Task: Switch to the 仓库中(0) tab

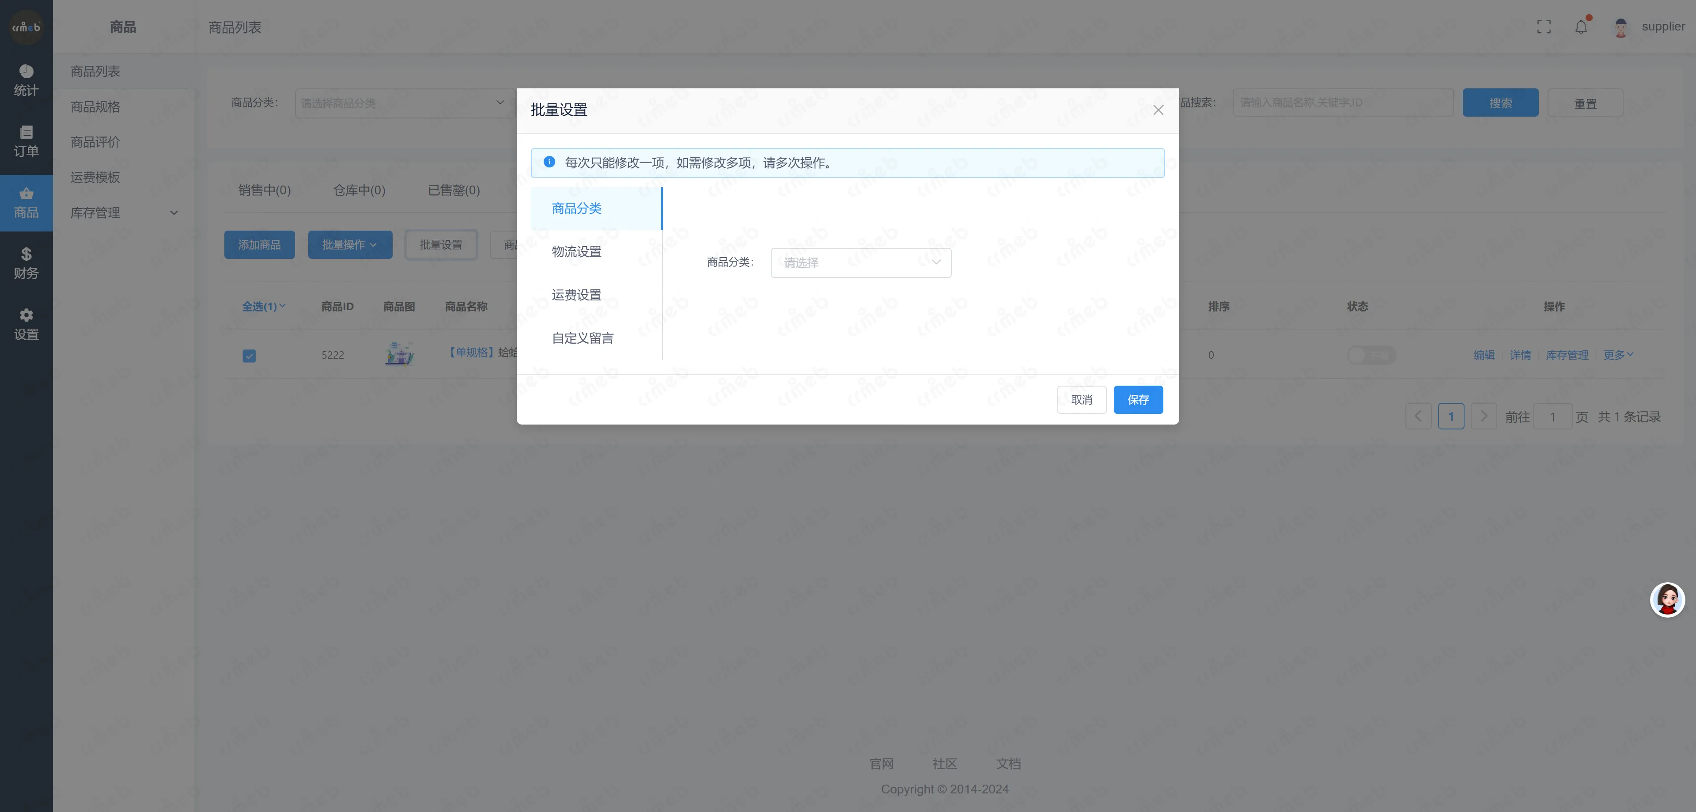Action: coord(359,190)
